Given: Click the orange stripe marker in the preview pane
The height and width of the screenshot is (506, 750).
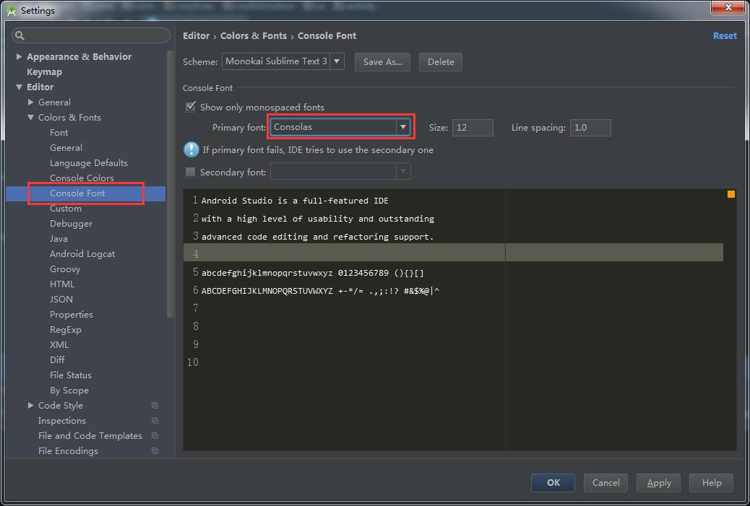Looking at the screenshot, I should [x=730, y=193].
